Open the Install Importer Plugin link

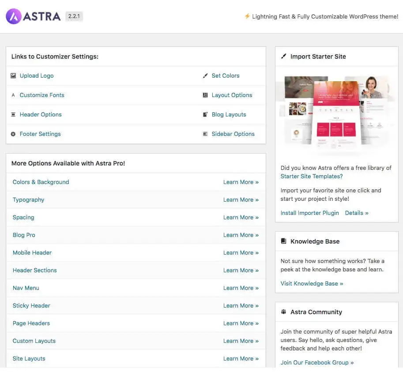[x=309, y=213]
